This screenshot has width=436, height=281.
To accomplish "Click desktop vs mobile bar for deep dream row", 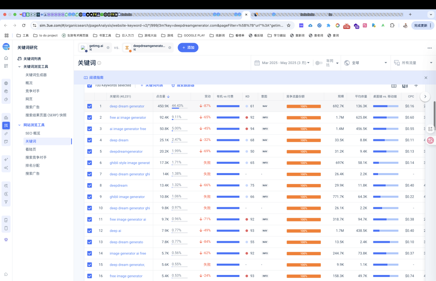I will (386, 140).
